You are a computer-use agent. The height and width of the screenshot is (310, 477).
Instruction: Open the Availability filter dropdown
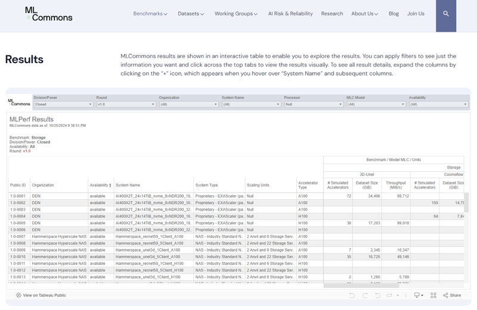(x=438, y=104)
